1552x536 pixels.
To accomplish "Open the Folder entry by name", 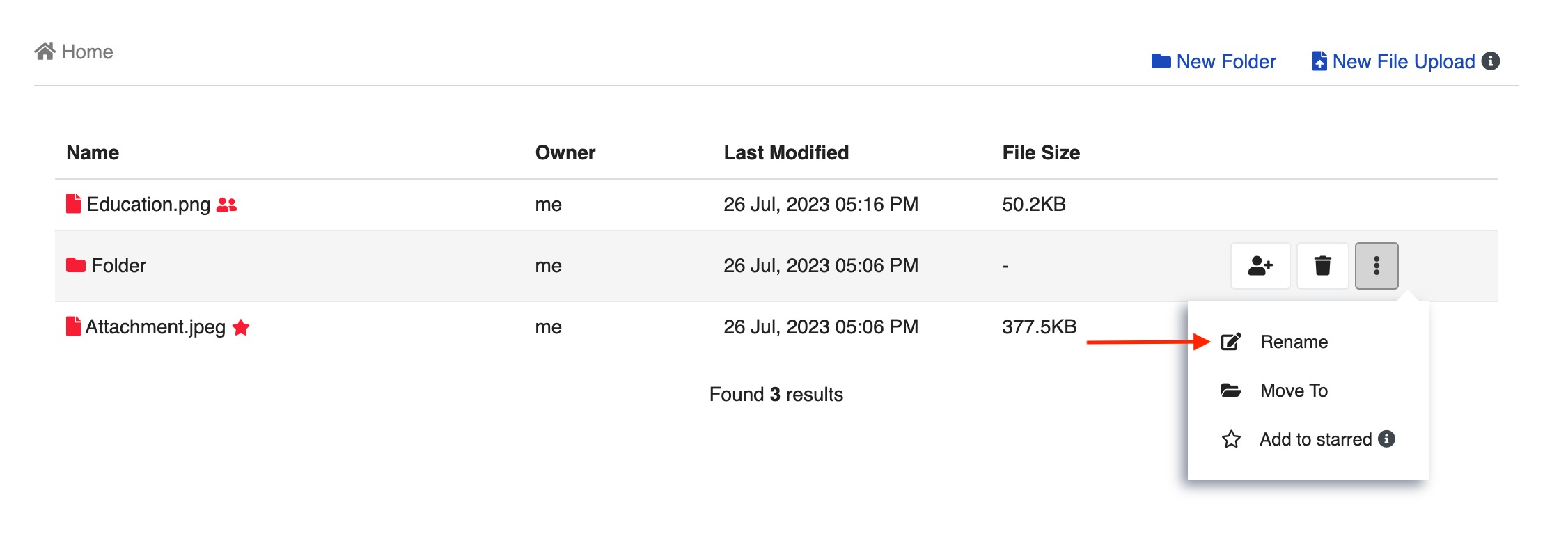I will 118,265.
